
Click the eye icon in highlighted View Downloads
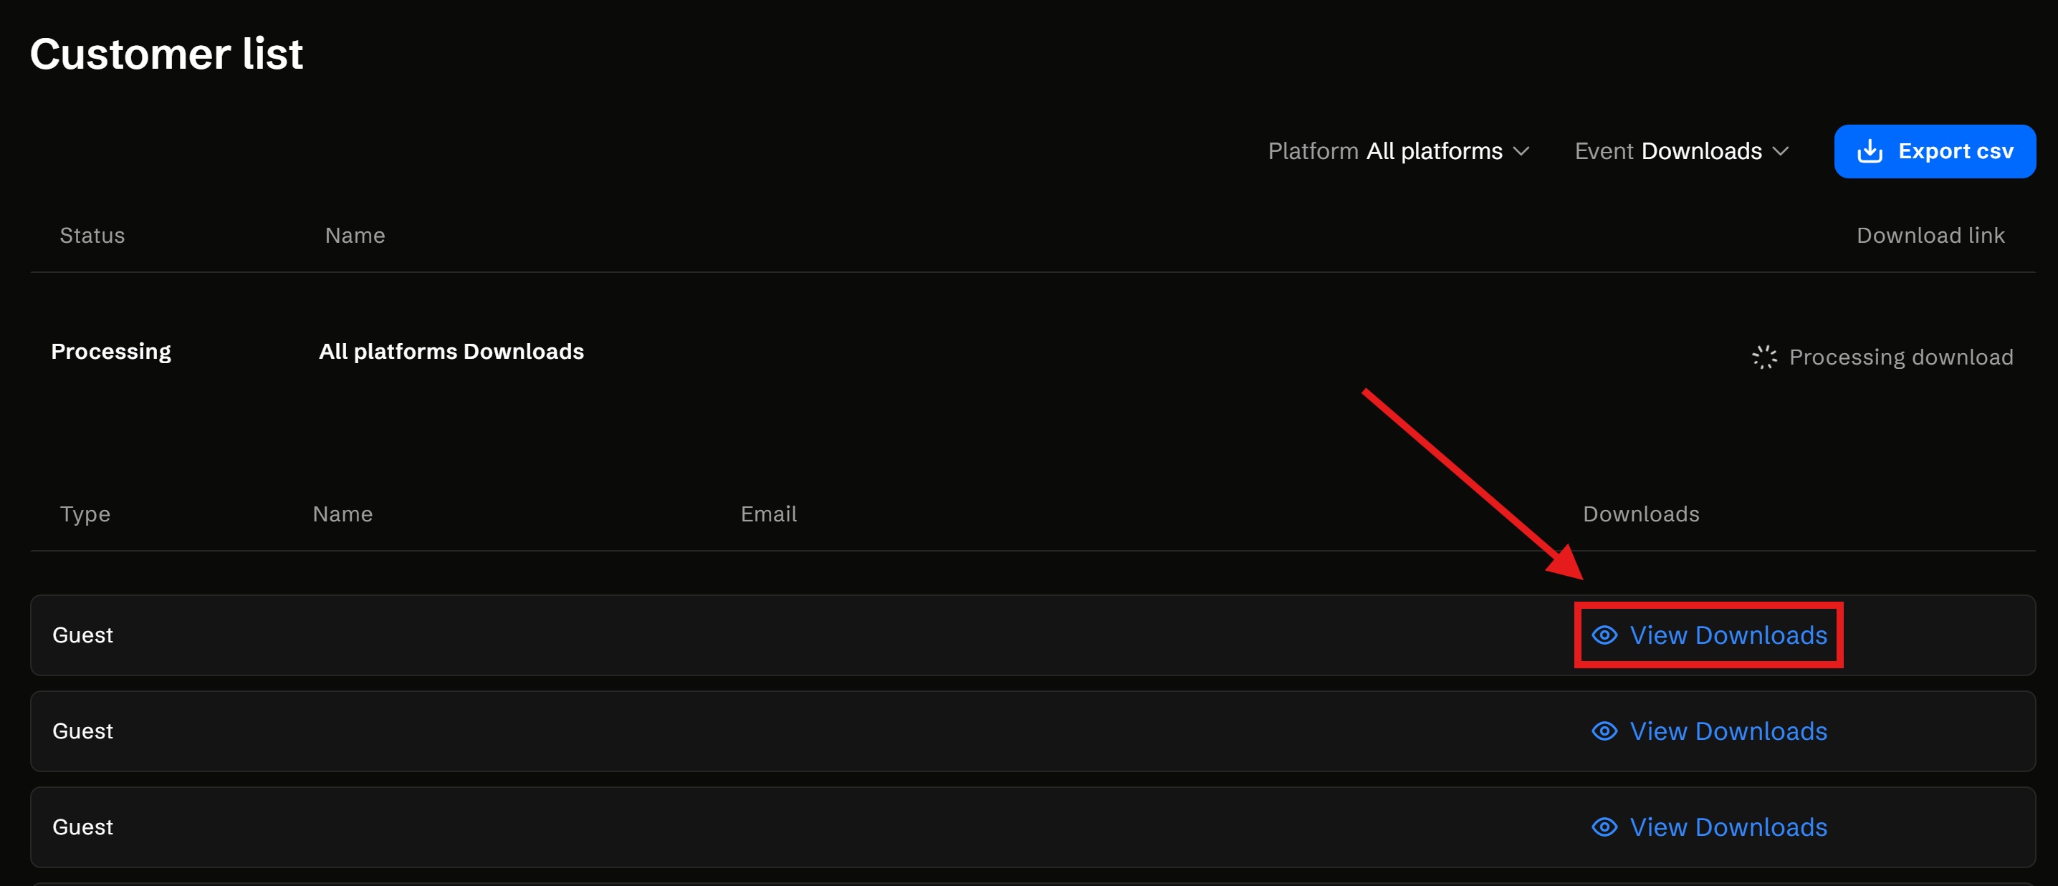coord(1604,635)
